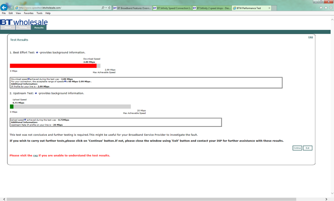
Task: Click the Favorites star icon
Action: tap(326, 8)
